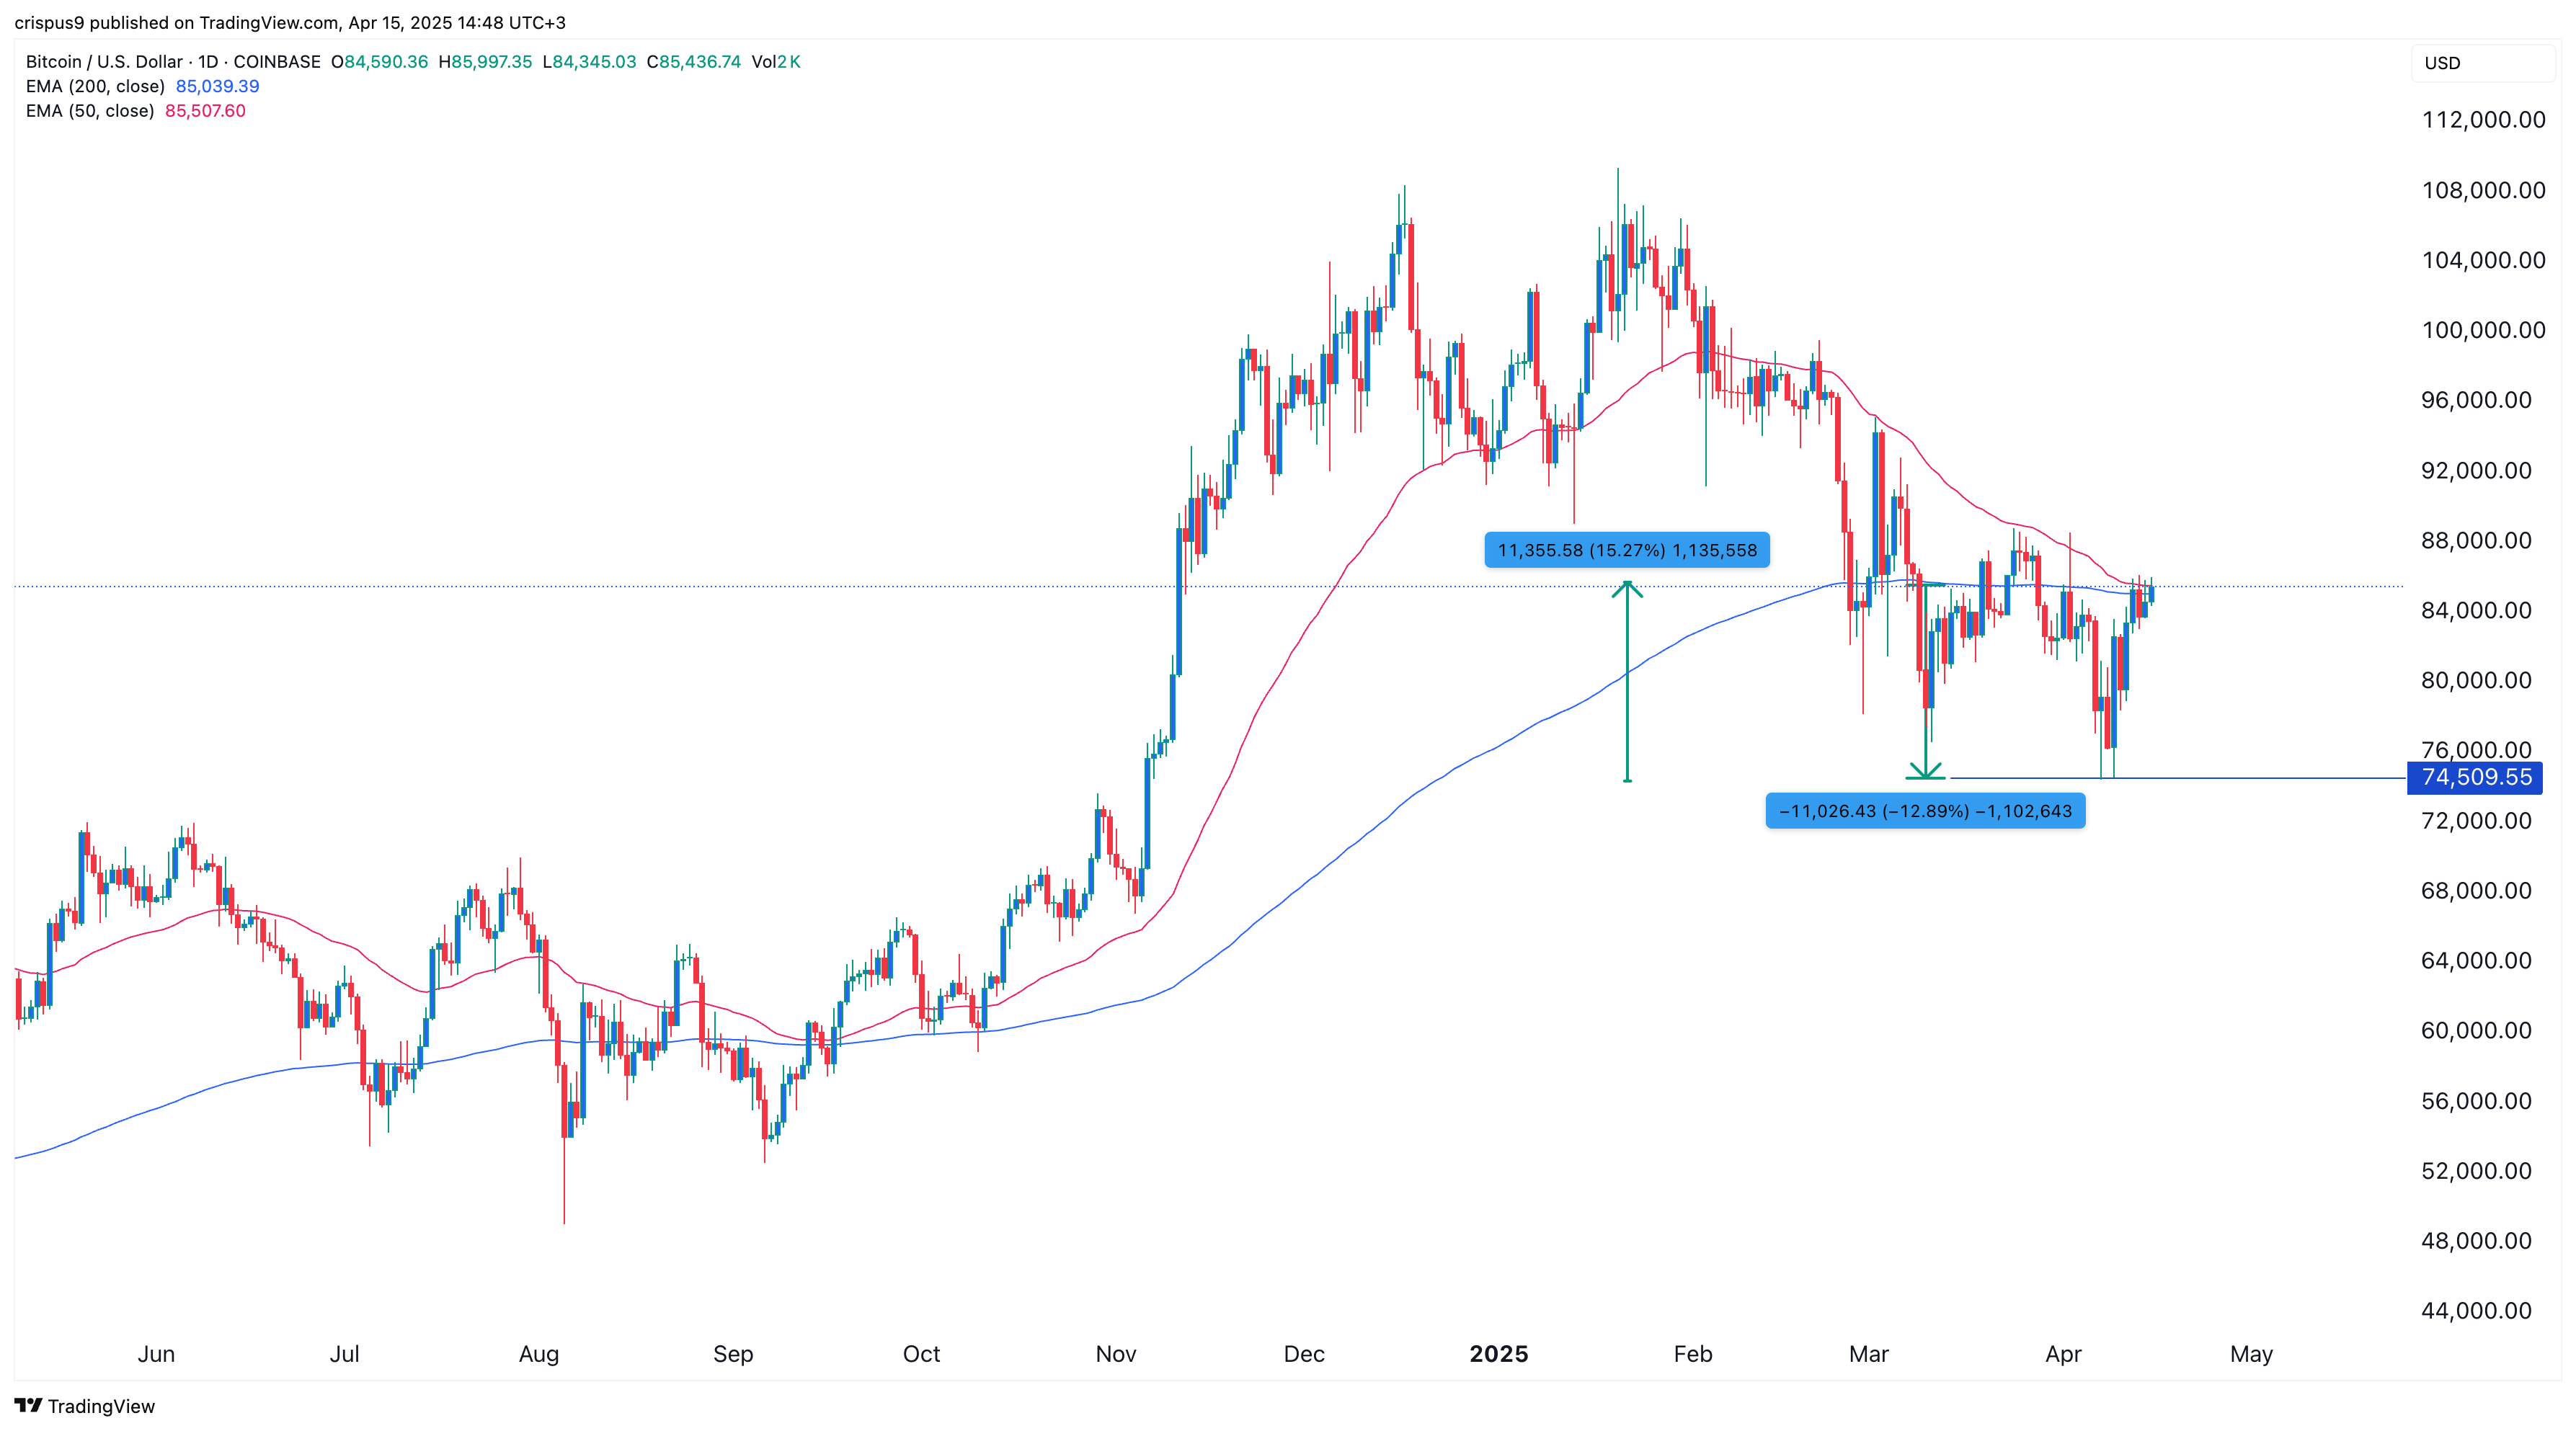Select the EMA (200, close) indicator legend
Image resolution: width=2576 pixels, height=1431 pixels.
(95, 86)
